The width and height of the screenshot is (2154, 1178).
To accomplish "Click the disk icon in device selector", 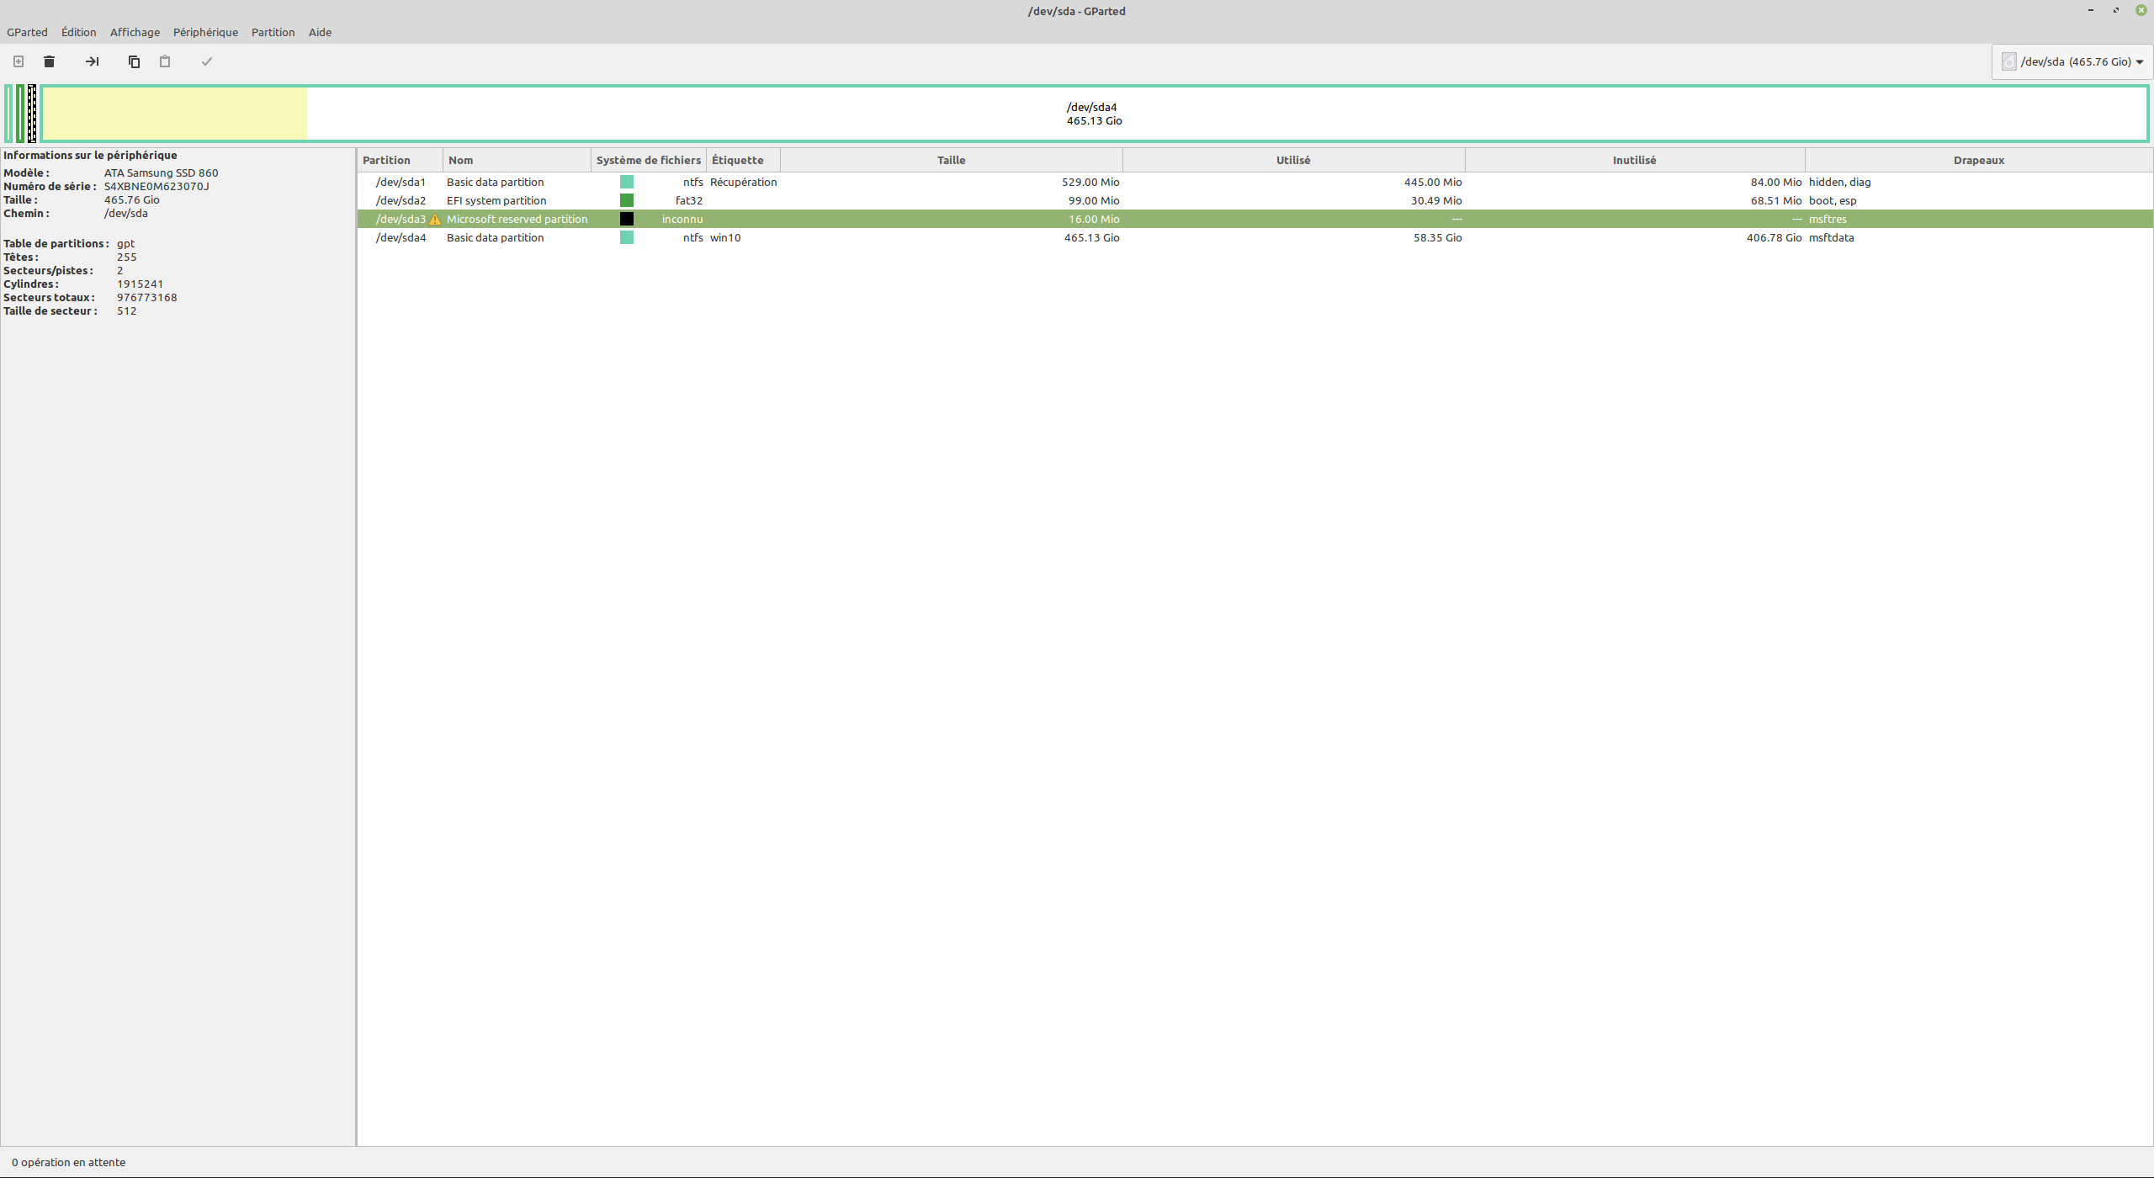I will click(2009, 61).
